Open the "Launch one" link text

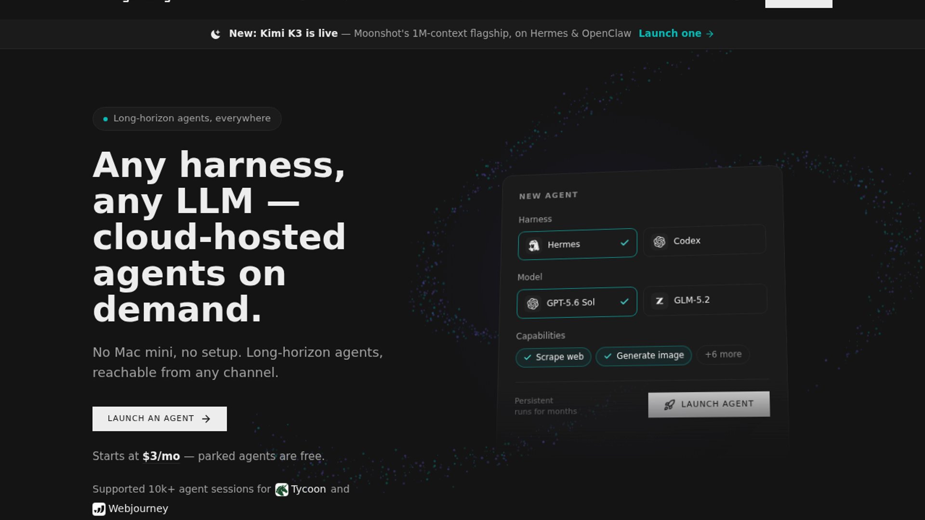(670, 33)
